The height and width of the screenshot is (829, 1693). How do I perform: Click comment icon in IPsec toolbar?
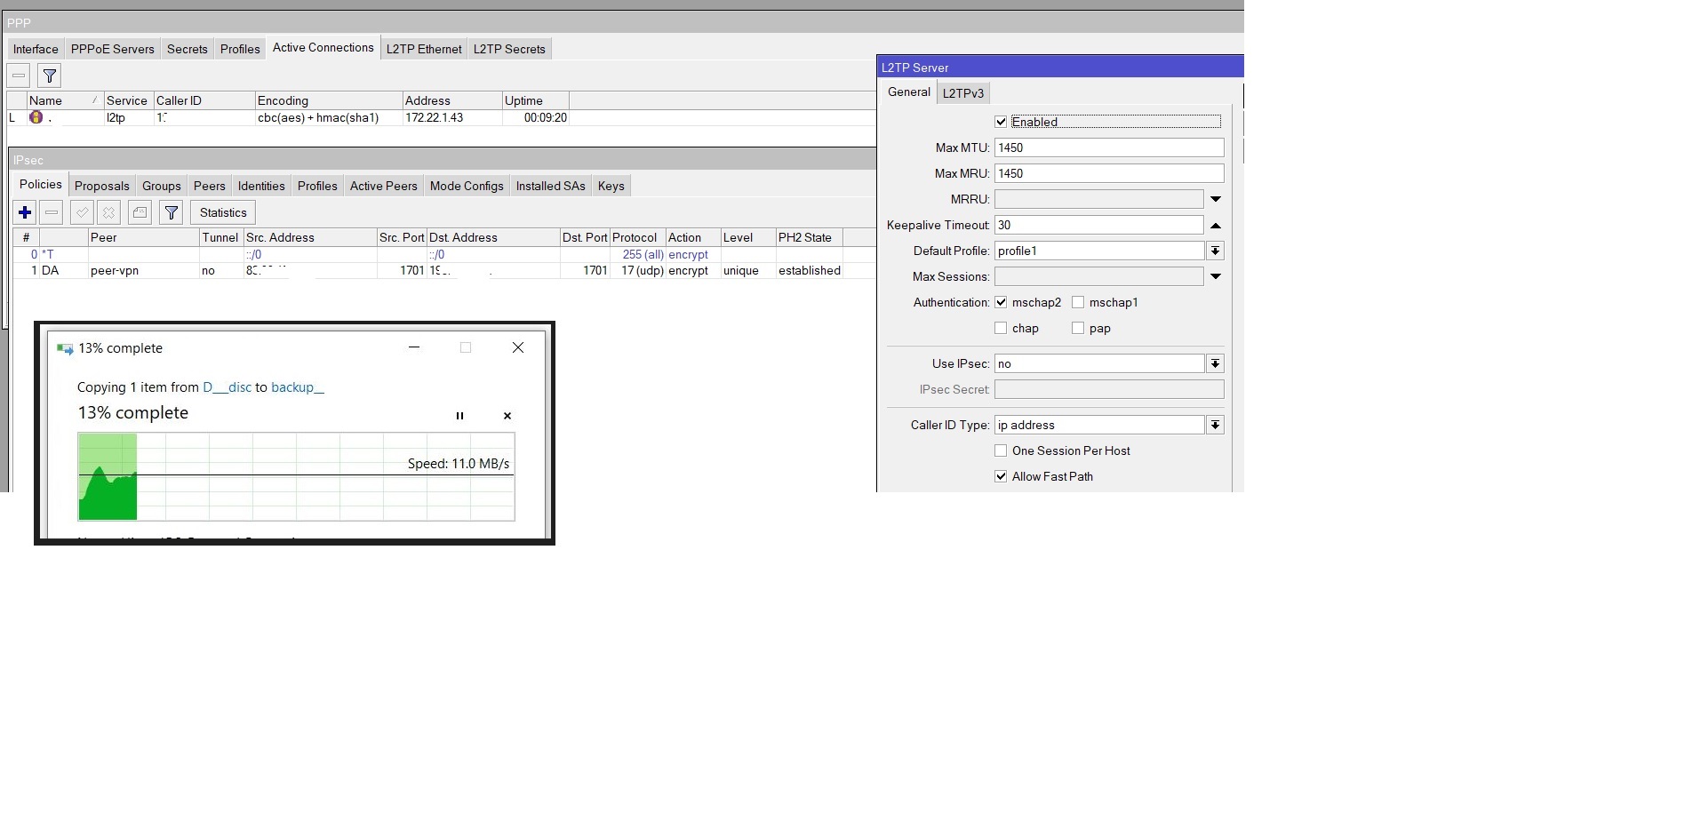140,212
